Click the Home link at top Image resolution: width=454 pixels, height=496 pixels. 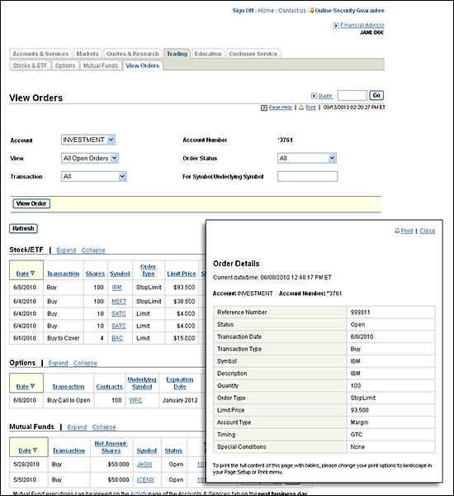(x=266, y=11)
